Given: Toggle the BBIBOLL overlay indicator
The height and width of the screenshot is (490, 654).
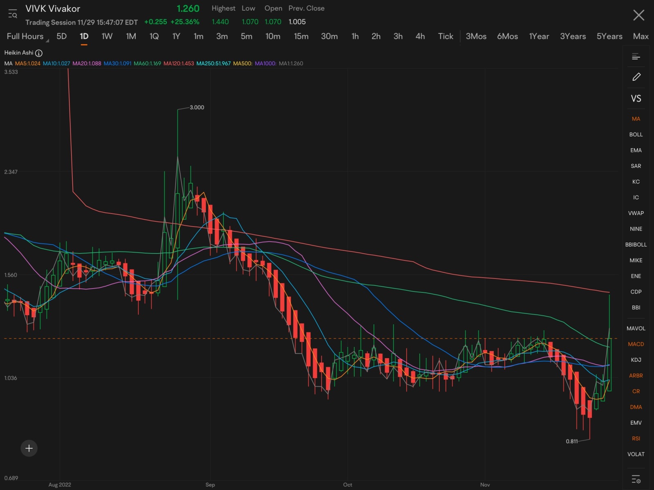Looking at the screenshot, I should [636, 245].
